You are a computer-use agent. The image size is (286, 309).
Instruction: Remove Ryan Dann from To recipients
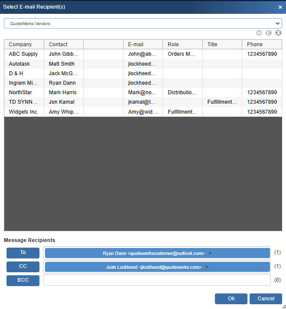click(210, 253)
